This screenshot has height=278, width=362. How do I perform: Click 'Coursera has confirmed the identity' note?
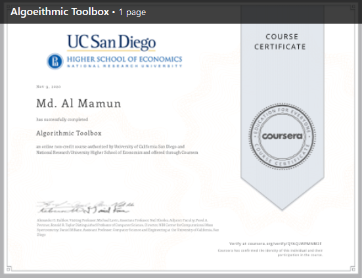coord(270,252)
